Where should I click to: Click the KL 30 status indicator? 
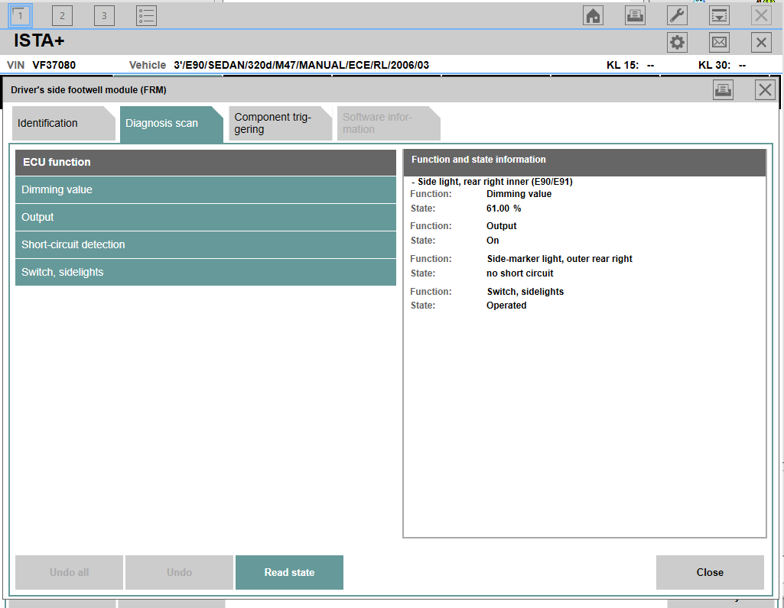722,65
